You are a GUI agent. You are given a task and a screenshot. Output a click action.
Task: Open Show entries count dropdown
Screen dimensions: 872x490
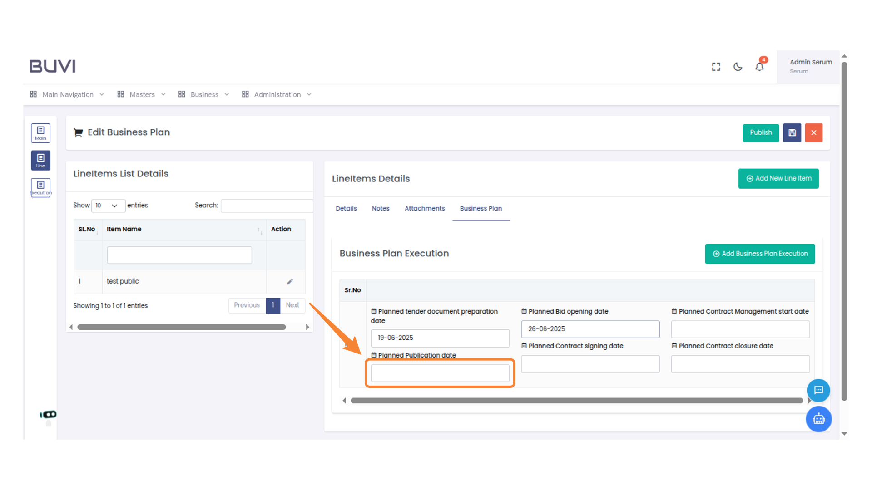pyautogui.click(x=108, y=206)
